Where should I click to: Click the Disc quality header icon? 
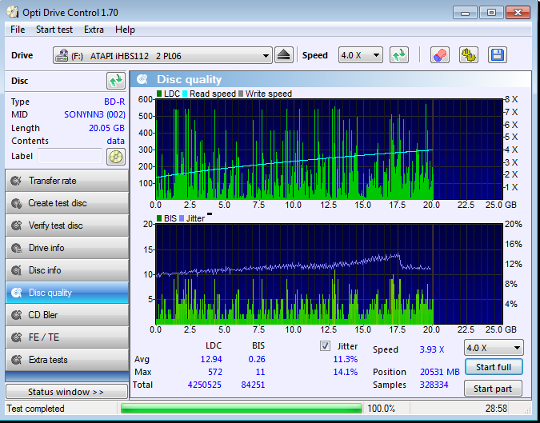(x=142, y=79)
